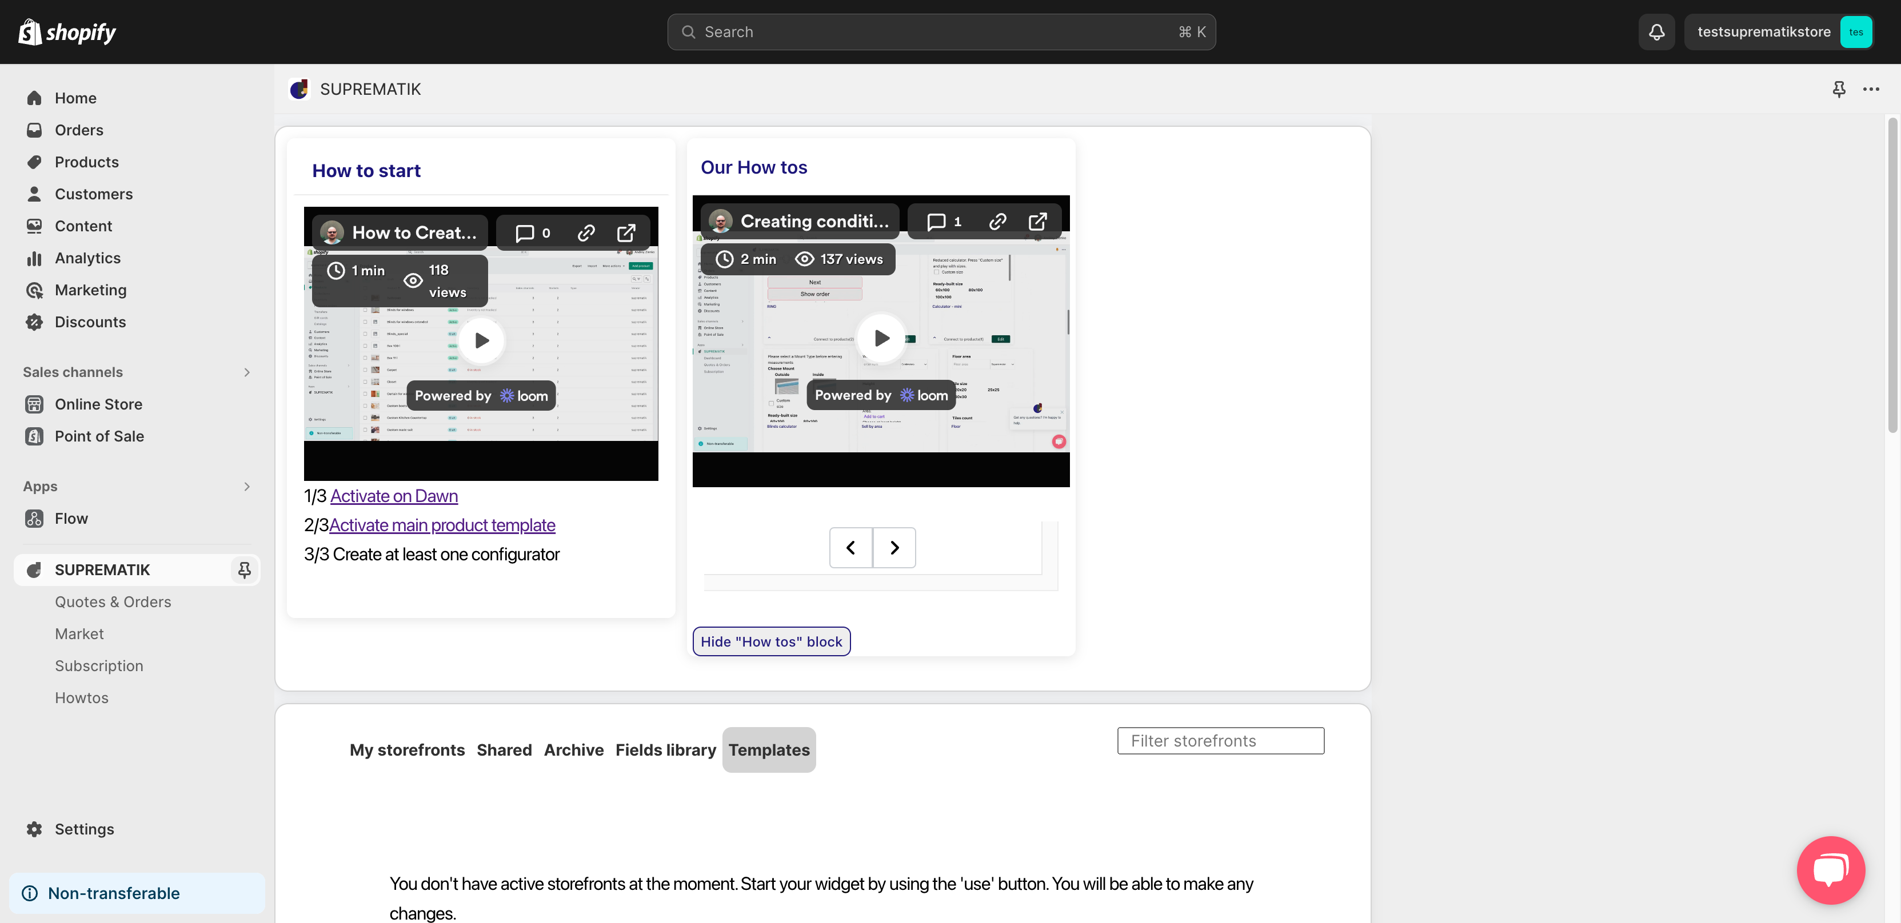Click the Home icon in sidebar
The width and height of the screenshot is (1901, 923).
pyautogui.click(x=34, y=98)
